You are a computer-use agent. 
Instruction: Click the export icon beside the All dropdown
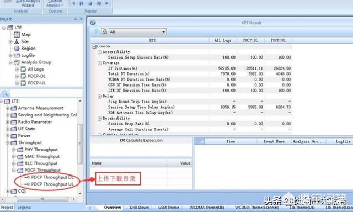coord(104,31)
